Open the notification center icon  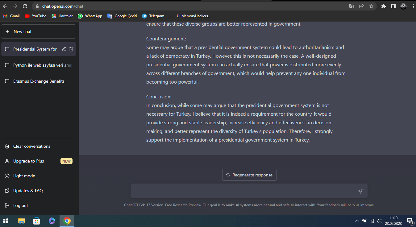pyautogui.click(x=410, y=221)
